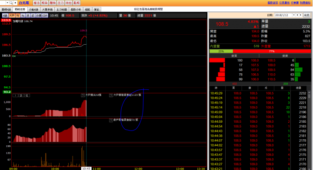Click the 昨收 103.5 value
Image resolution: width=313 pixels, height=170 pixels.
point(306,41)
